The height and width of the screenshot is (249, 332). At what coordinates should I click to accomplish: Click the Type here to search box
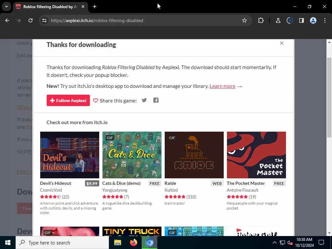pos(62,243)
